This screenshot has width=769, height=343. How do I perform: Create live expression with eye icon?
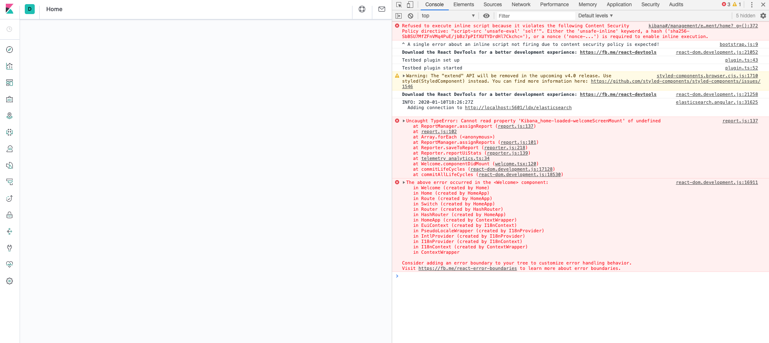pyautogui.click(x=486, y=16)
